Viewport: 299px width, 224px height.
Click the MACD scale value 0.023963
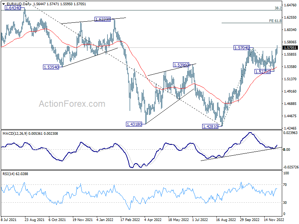[x=290, y=133]
